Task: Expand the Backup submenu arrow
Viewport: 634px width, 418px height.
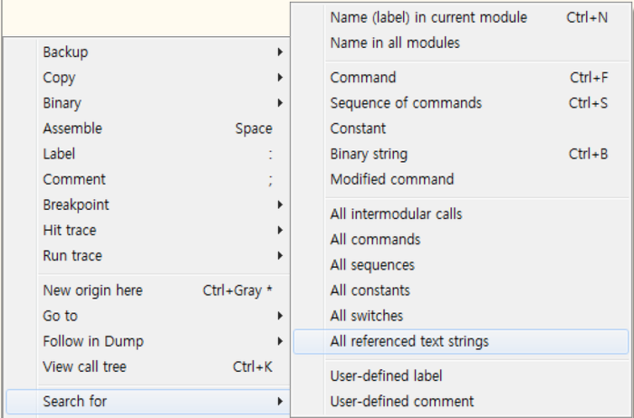Action: tap(280, 52)
